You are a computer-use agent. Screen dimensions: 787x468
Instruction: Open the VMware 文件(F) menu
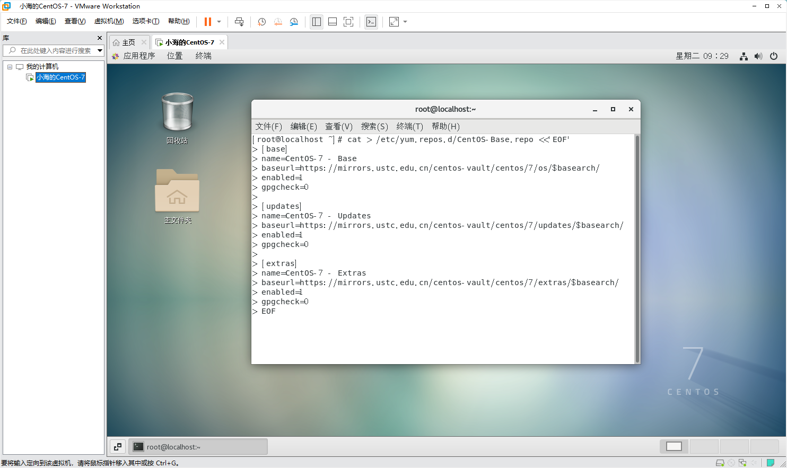click(16, 21)
